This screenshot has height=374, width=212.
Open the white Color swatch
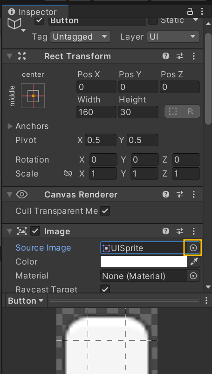[x=144, y=262]
